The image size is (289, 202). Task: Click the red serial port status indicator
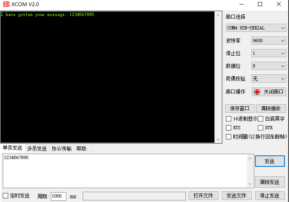click(x=257, y=92)
